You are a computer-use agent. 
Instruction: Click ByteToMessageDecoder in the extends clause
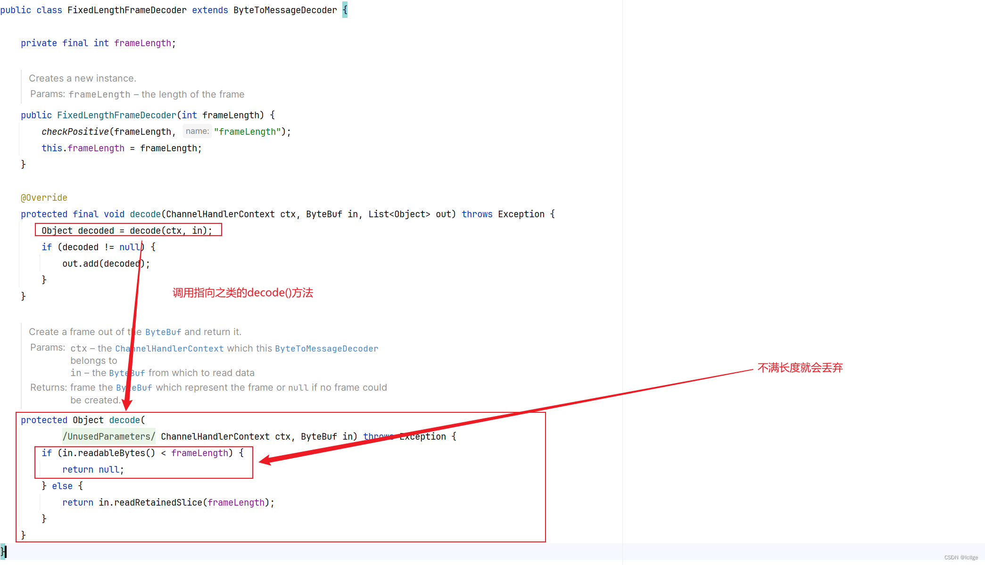285,10
